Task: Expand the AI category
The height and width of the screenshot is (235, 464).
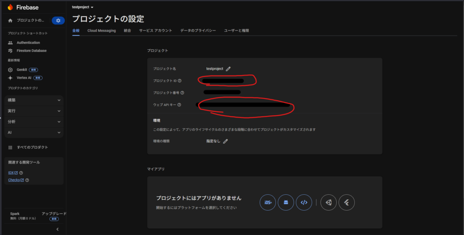Action: pyautogui.click(x=34, y=132)
